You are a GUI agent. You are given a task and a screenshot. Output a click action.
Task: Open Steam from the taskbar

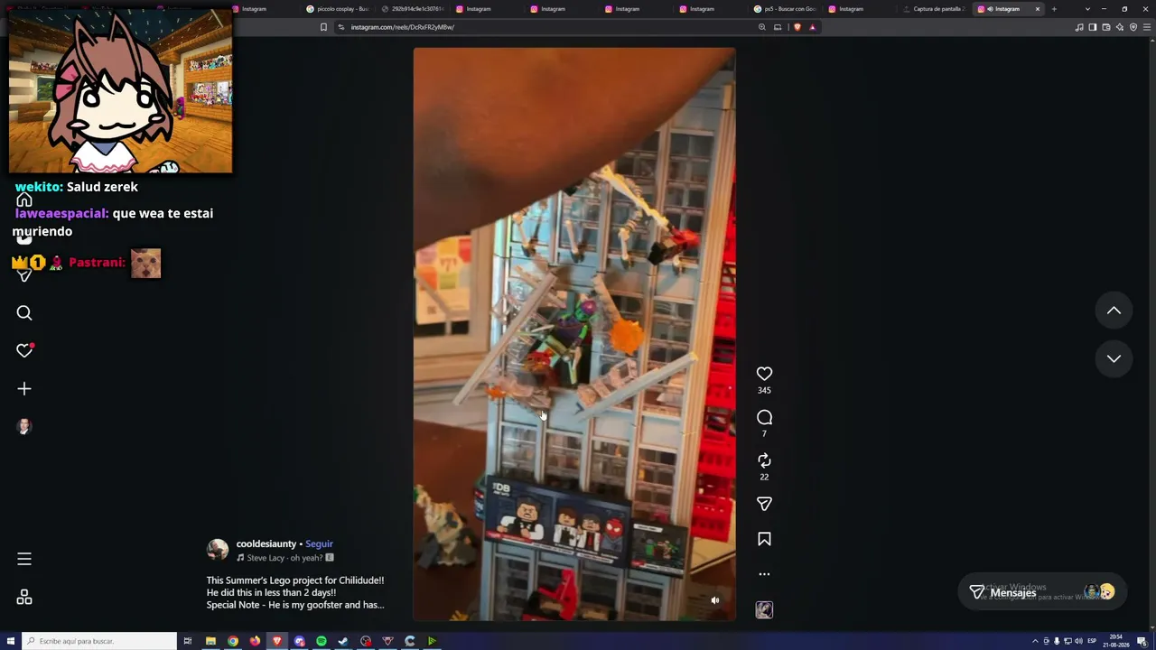point(343,641)
